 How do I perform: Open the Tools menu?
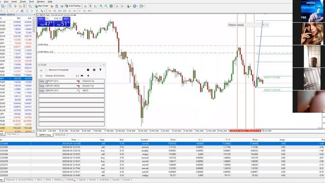click(31, 2)
